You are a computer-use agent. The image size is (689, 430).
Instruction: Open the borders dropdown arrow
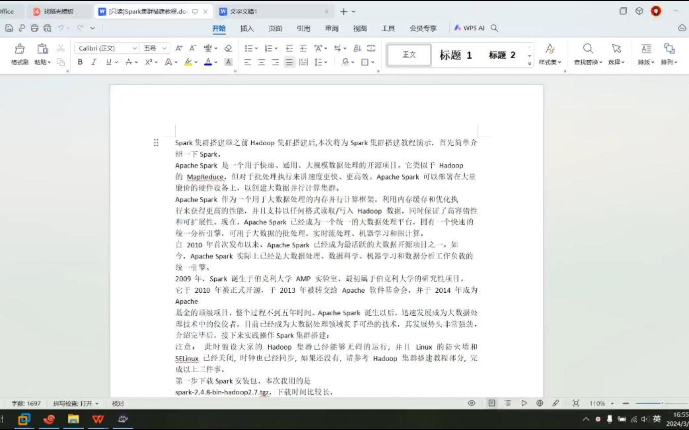click(373, 62)
